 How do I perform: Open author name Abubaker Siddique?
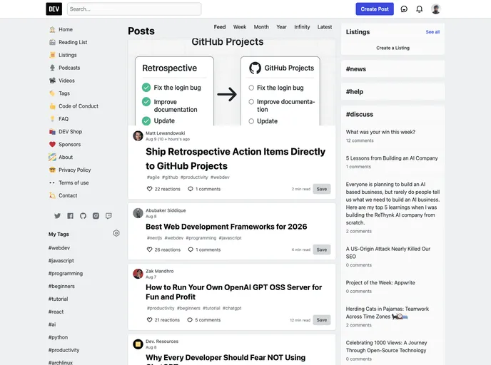(166, 210)
